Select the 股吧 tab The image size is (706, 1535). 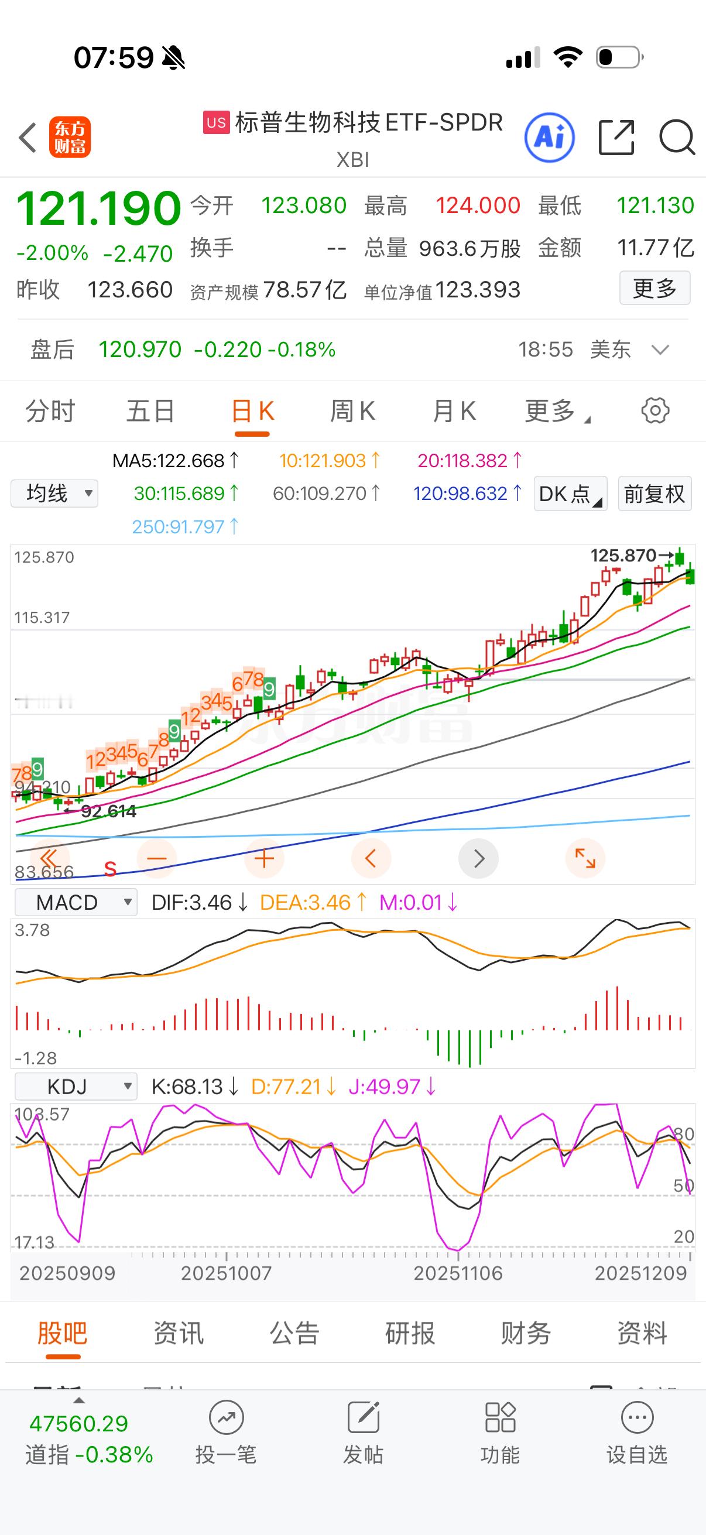click(63, 1333)
